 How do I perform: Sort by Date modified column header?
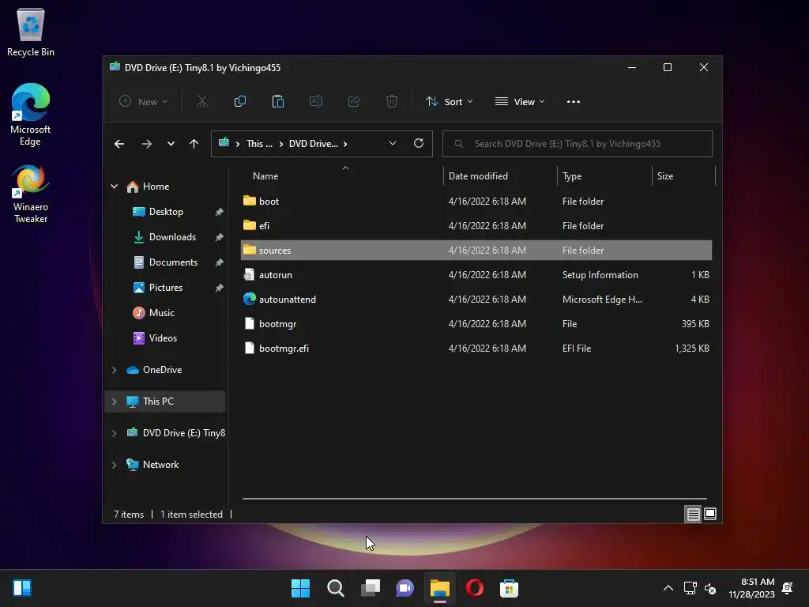point(500,176)
